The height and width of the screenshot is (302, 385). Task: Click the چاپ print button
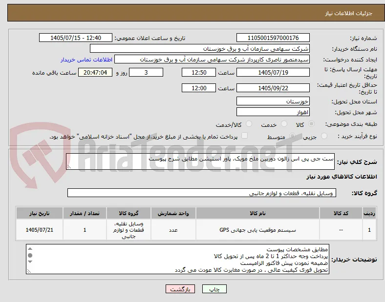click(214, 289)
